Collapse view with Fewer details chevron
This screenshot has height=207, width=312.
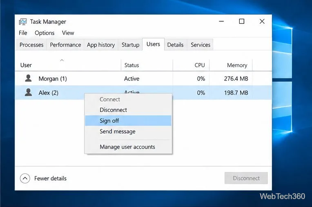pos(25,178)
